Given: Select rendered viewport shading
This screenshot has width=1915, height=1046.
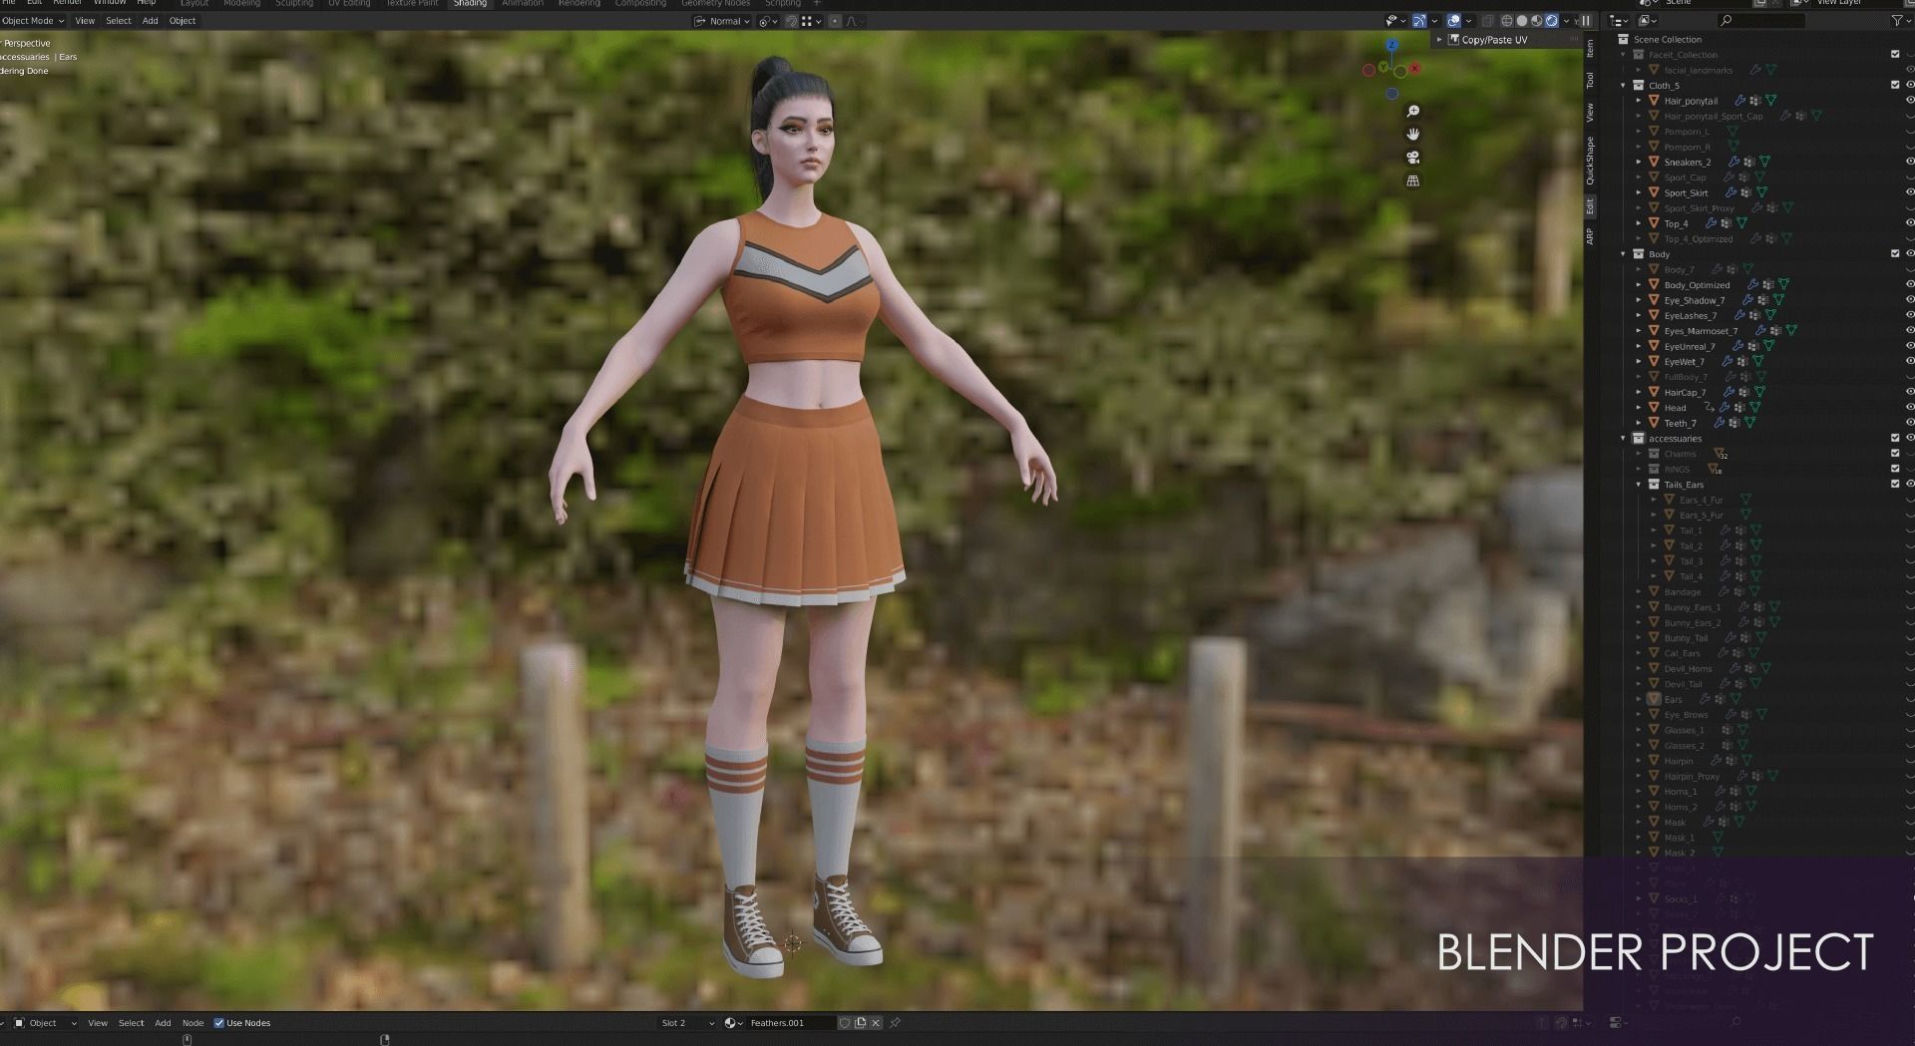Looking at the screenshot, I should coord(1552,21).
